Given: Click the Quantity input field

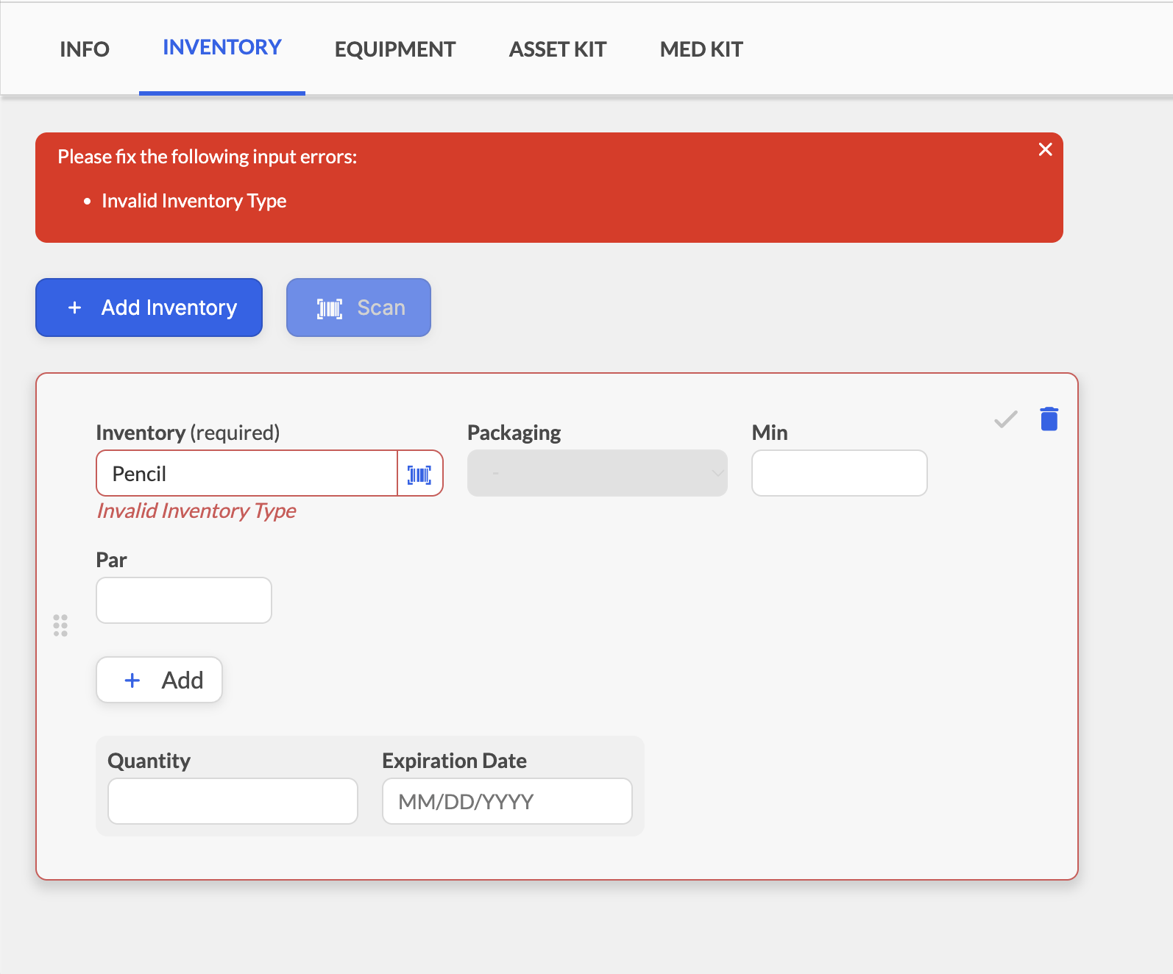Looking at the screenshot, I should pos(233,801).
